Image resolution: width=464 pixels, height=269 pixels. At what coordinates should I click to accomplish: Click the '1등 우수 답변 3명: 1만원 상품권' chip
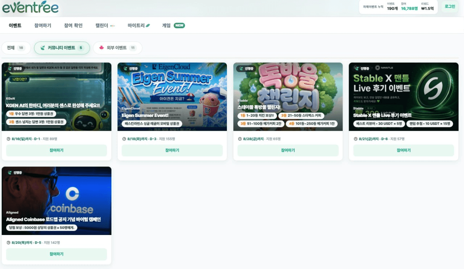tap(31, 114)
